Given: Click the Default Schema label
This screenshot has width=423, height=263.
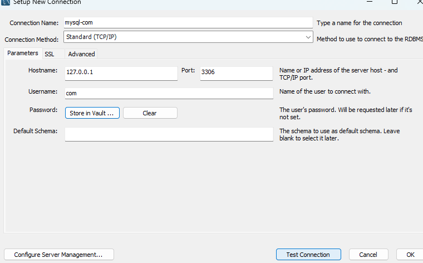Looking at the screenshot, I should (35, 131).
